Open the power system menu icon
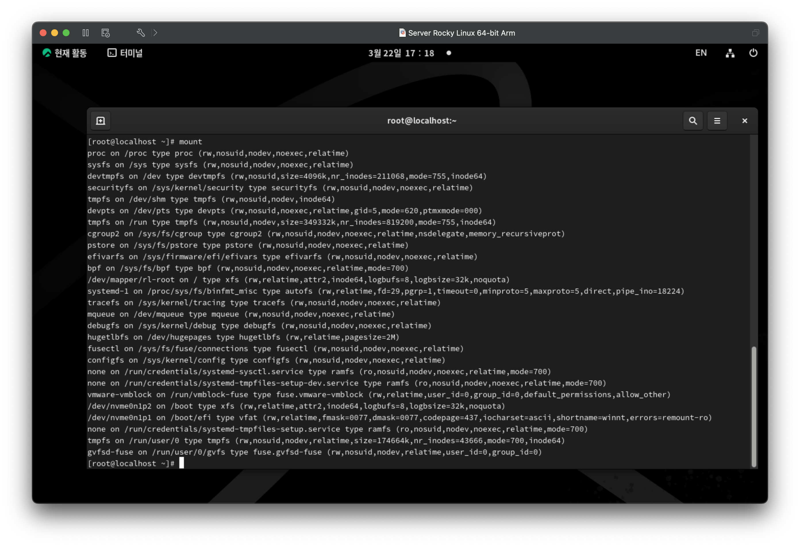This screenshot has height=546, width=800. point(753,53)
